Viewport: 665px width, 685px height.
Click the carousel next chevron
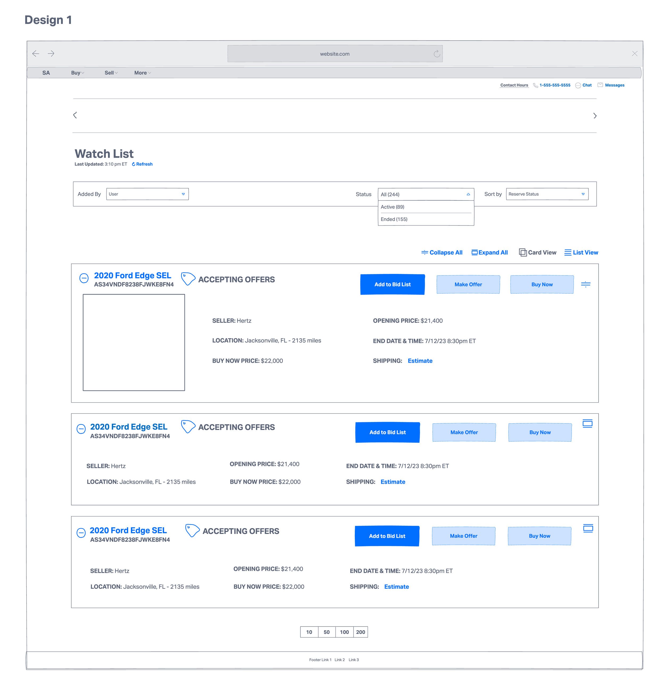tap(595, 116)
